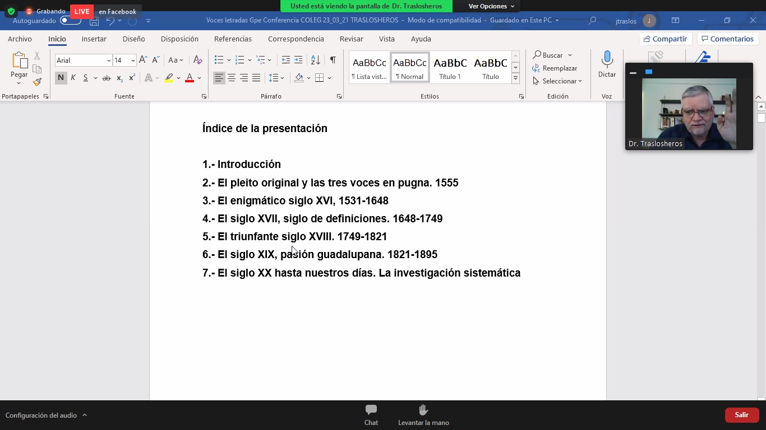Expand the Buscar dropdown arrow

coord(570,55)
